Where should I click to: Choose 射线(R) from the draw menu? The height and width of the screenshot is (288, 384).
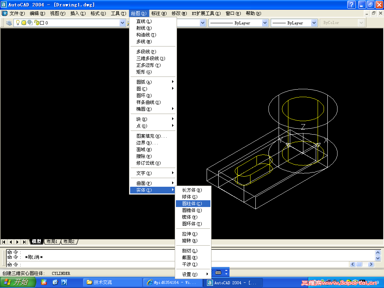click(153, 28)
